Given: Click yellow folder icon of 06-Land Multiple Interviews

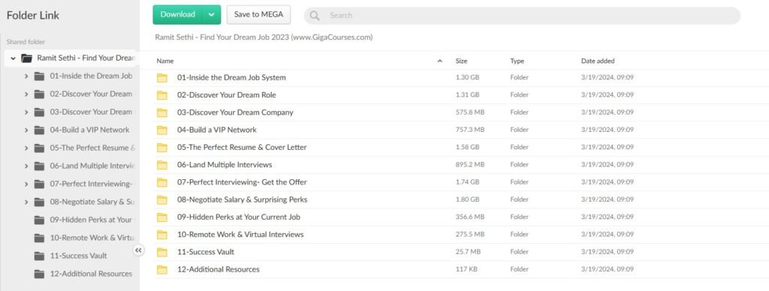Looking at the screenshot, I should pyautogui.click(x=162, y=165).
